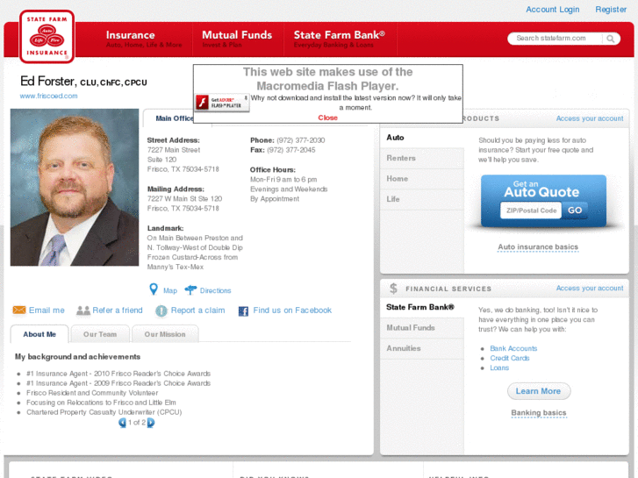Click '2010 Frisco Reader's Choice Awards' bullet
The image size is (638, 478).
(x=118, y=374)
